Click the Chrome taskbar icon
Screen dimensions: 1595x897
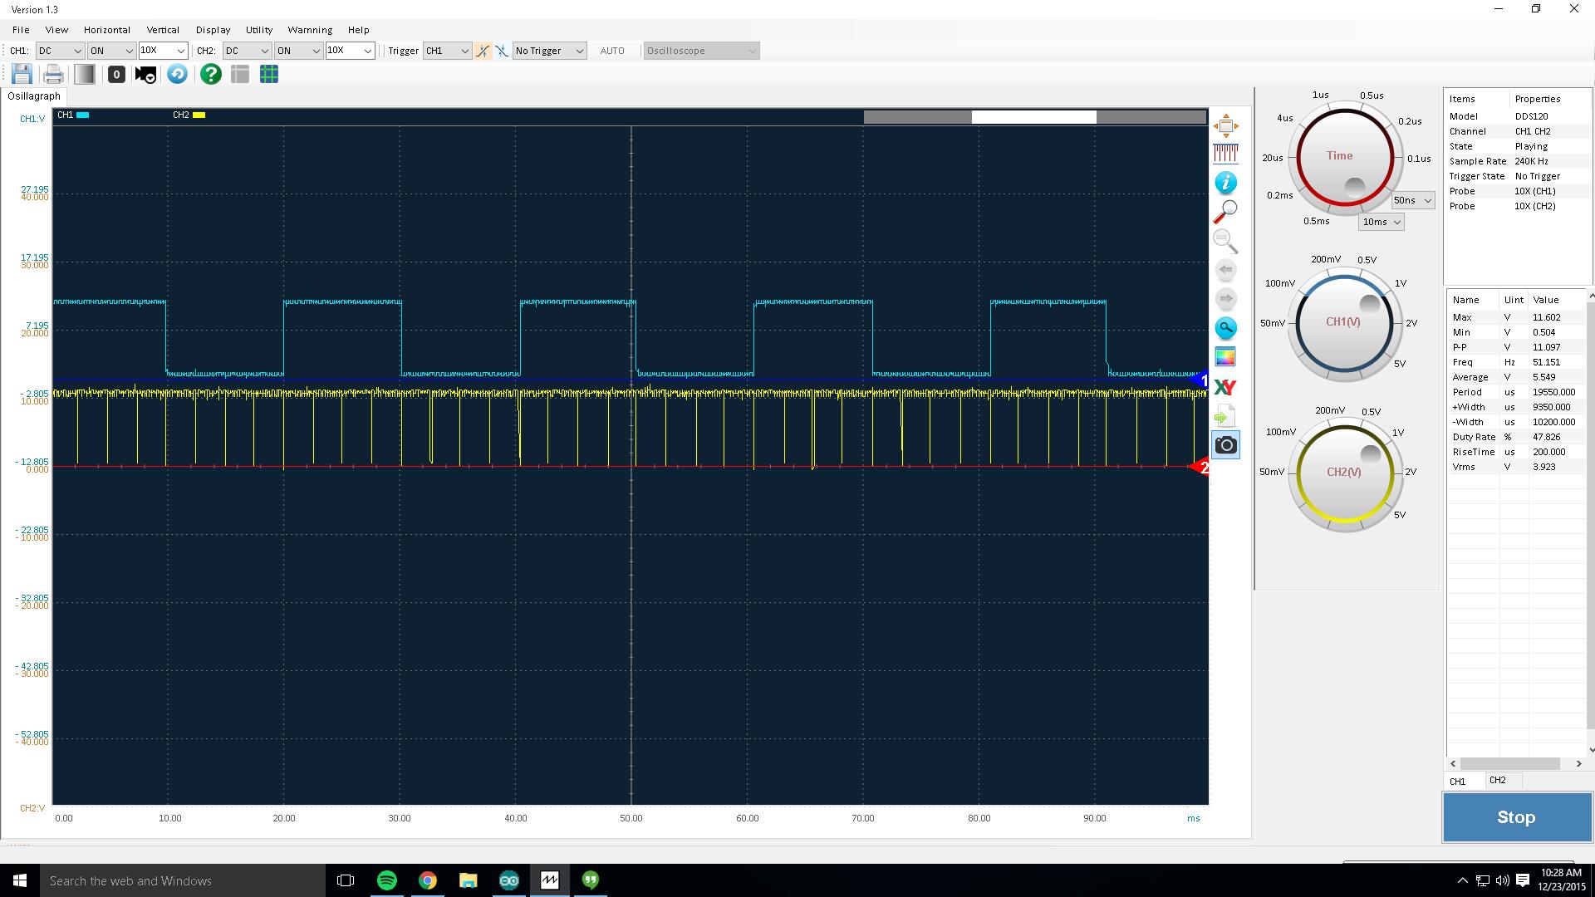click(x=428, y=880)
